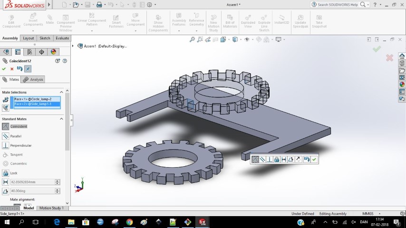The image size is (406, 228).
Task: Undo last mate in PropertyManager
Action: click(x=19, y=69)
